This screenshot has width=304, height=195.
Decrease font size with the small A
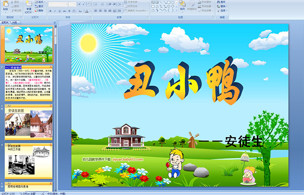coord(84,4)
